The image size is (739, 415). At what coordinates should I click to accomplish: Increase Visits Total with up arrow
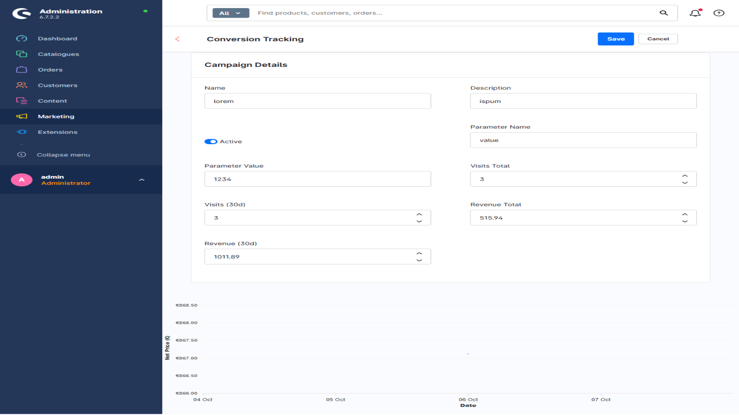[x=685, y=176]
